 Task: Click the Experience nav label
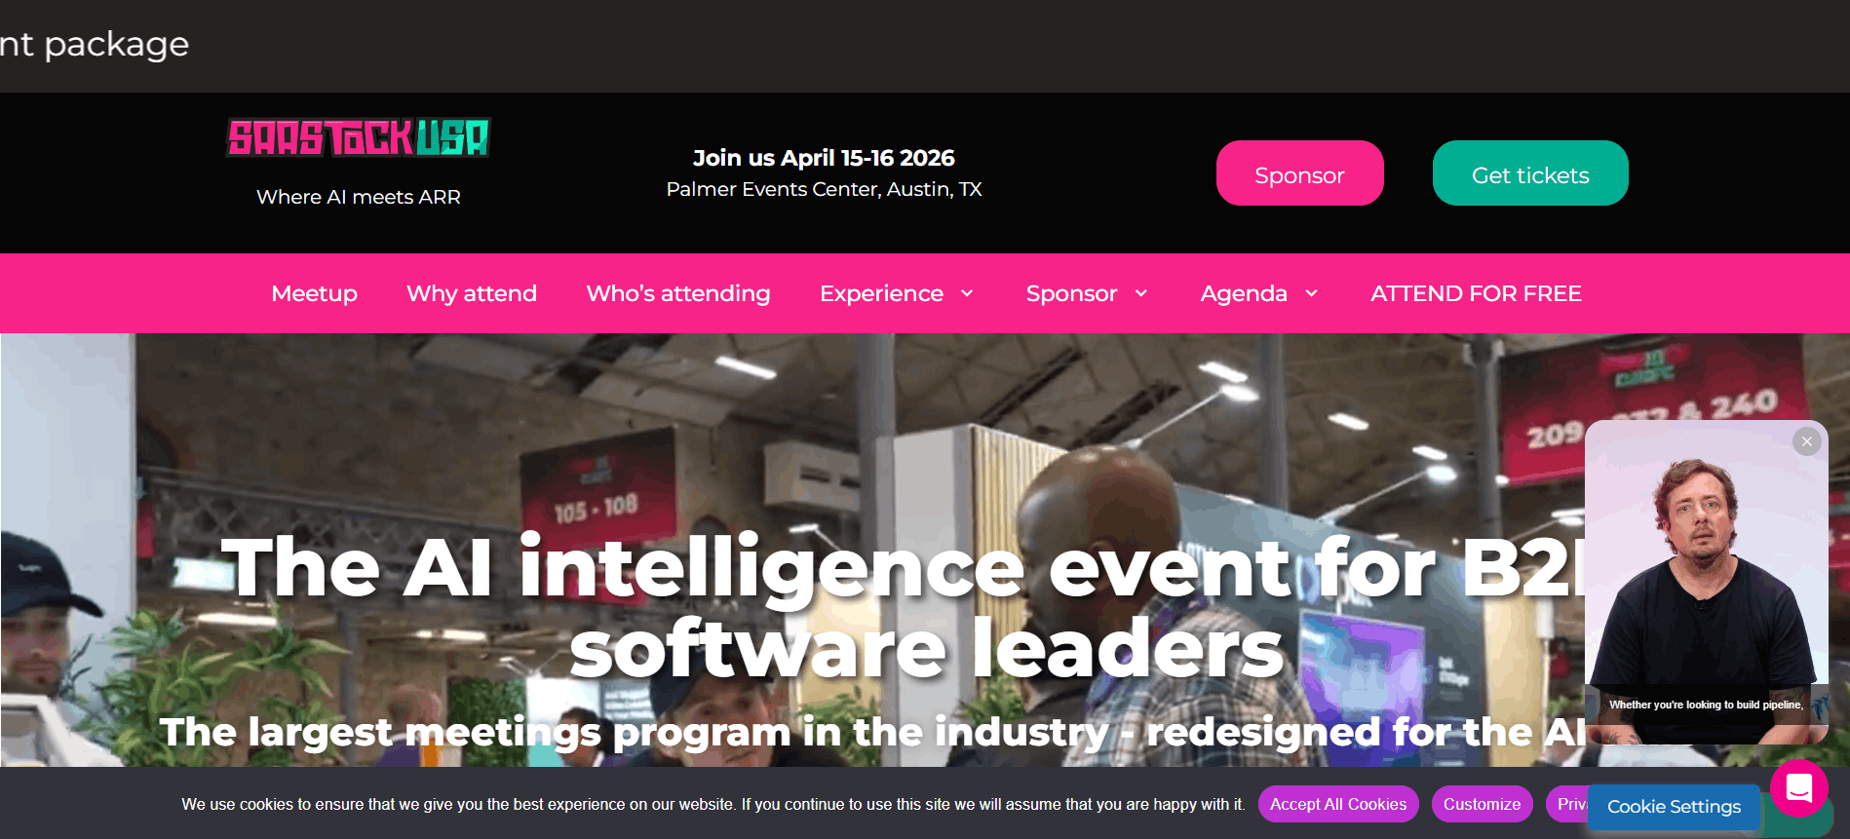[881, 293]
